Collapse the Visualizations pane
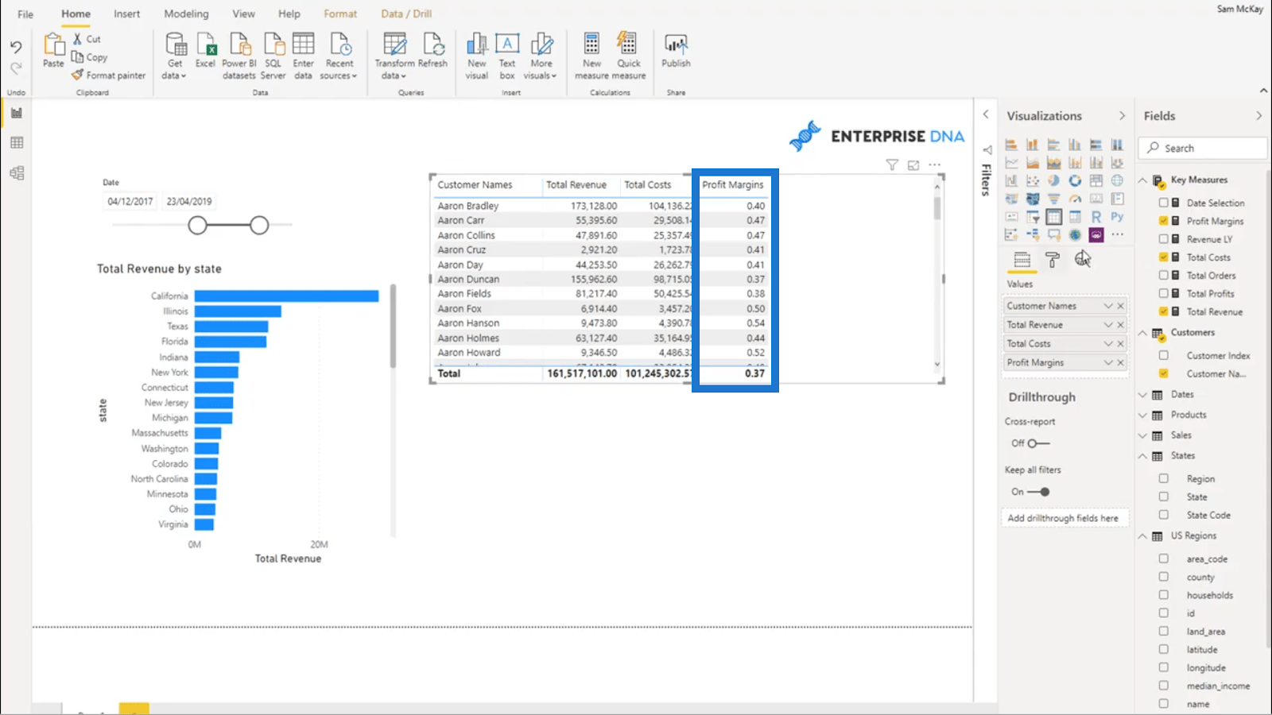 pyautogui.click(x=1122, y=116)
